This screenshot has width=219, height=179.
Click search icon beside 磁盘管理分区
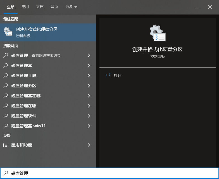click(6, 85)
